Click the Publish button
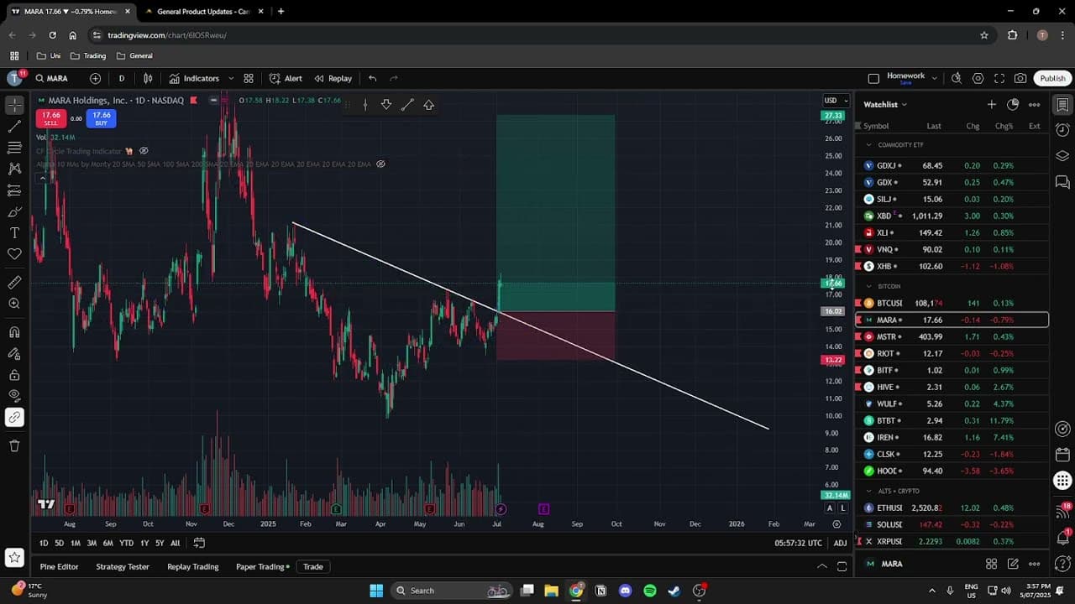The height and width of the screenshot is (604, 1075). coord(1052,78)
